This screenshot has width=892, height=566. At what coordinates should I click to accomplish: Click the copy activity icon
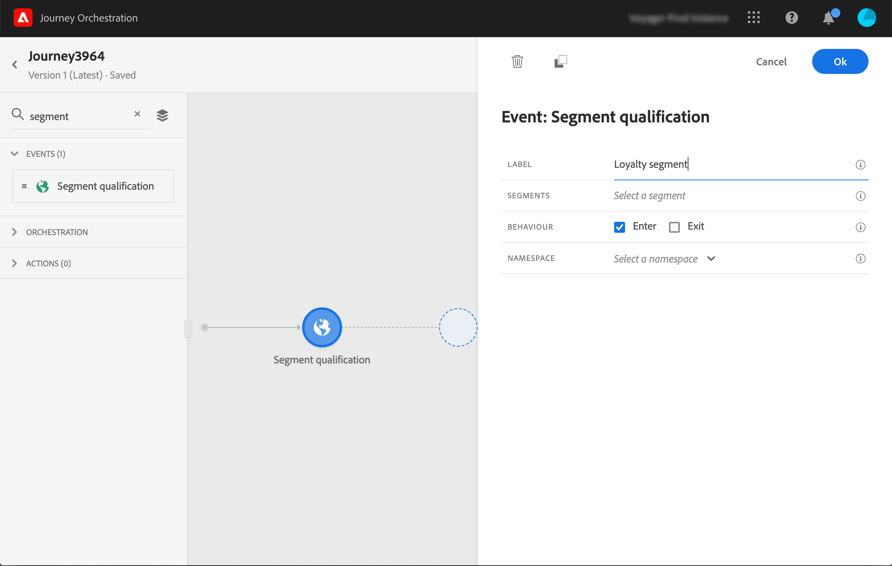[560, 61]
